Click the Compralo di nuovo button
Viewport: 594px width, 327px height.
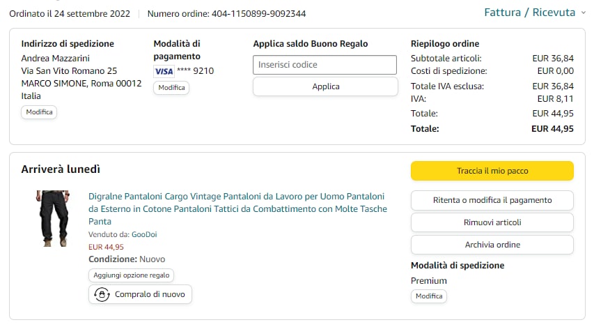pos(140,294)
